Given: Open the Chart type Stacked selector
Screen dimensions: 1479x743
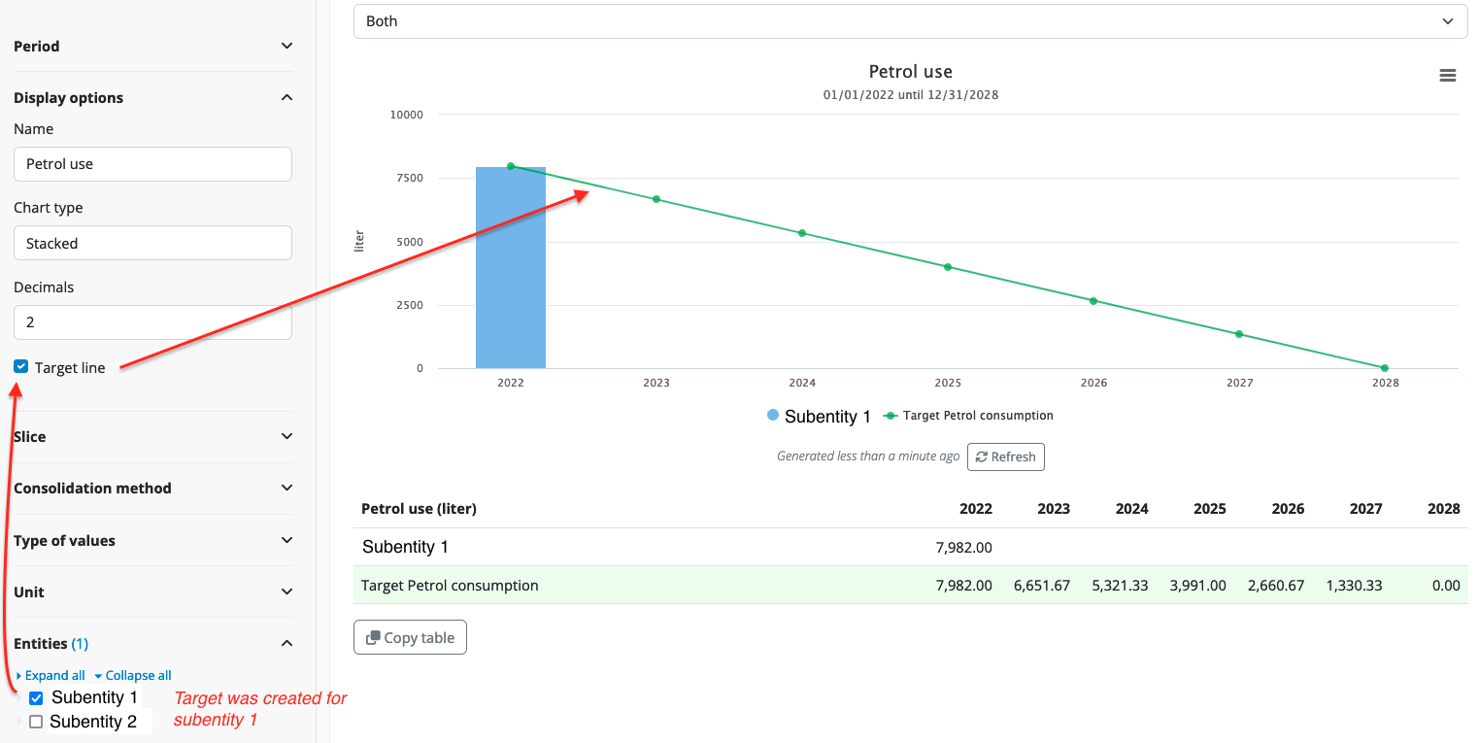Looking at the screenshot, I should pyautogui.click(x=152, y=243).
